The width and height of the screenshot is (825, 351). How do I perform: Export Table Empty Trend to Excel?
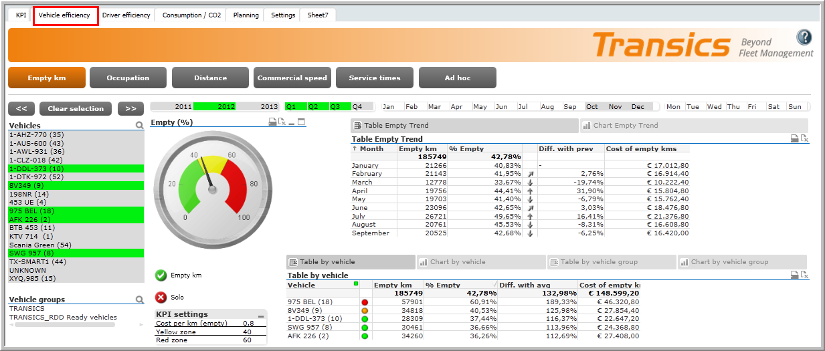(x=804, y=138)
